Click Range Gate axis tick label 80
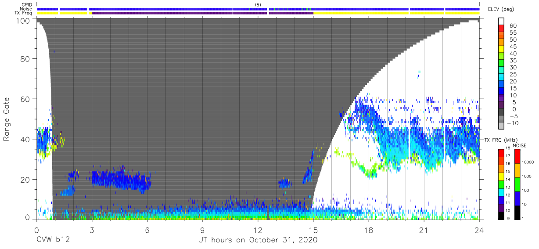539x249 pixels. pyautogui.click(x=26, y=58)
